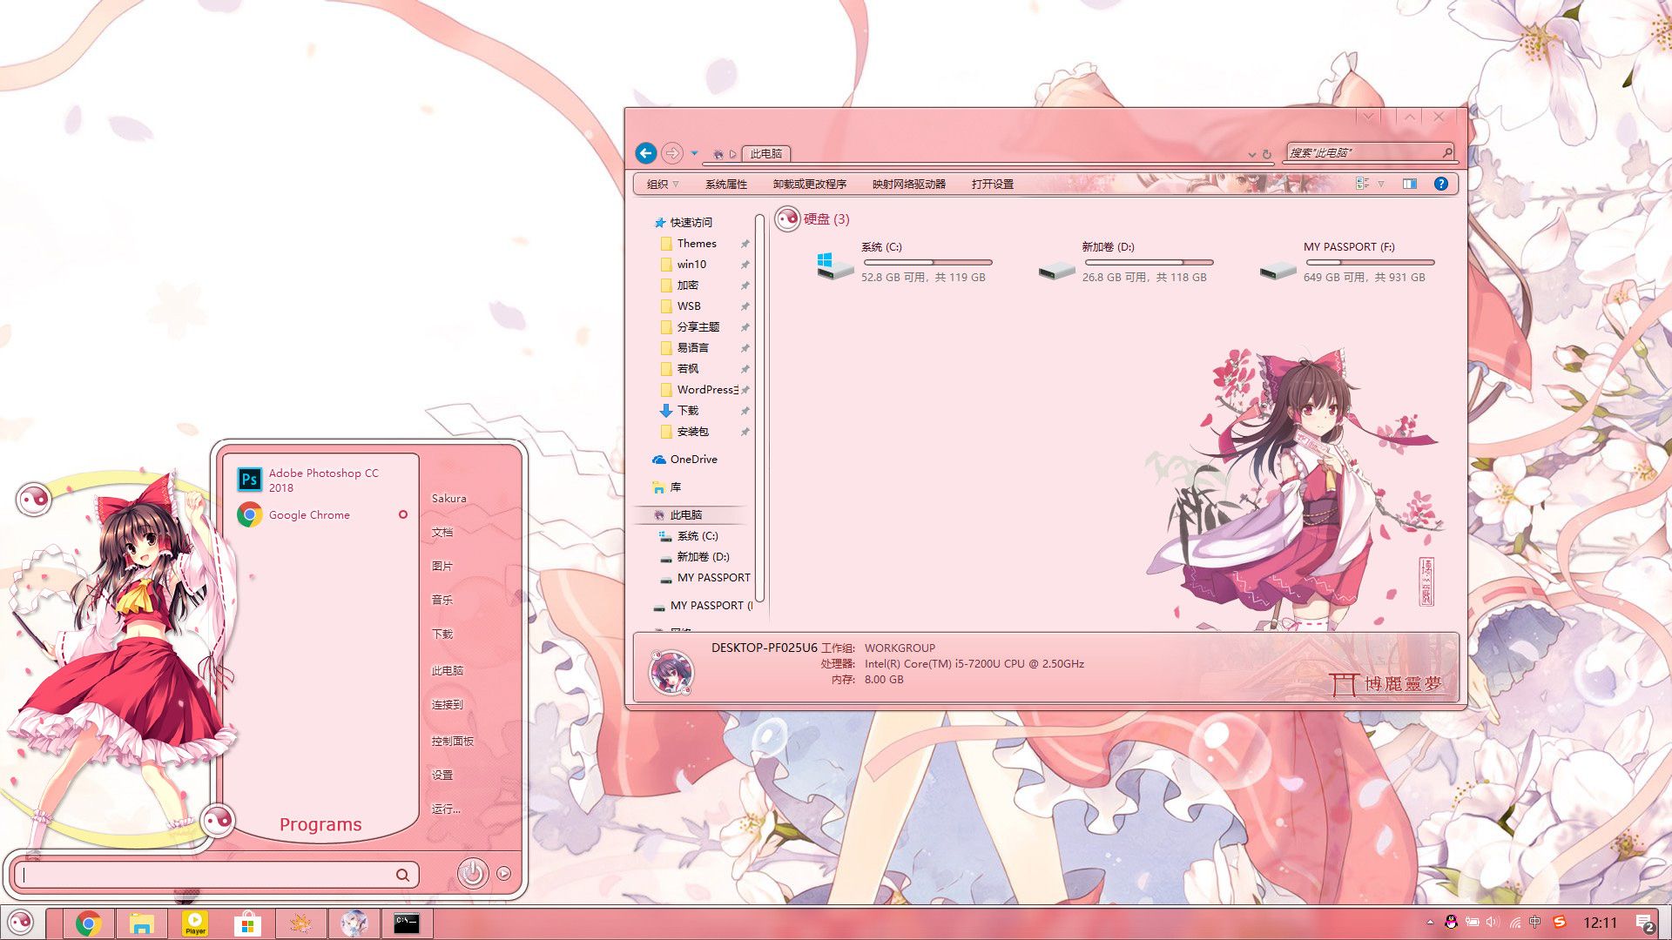Click 打开设置 in the command bar
Image resolution: width=1672 pixels, height=940 pixels.
[x=993, y=184]
